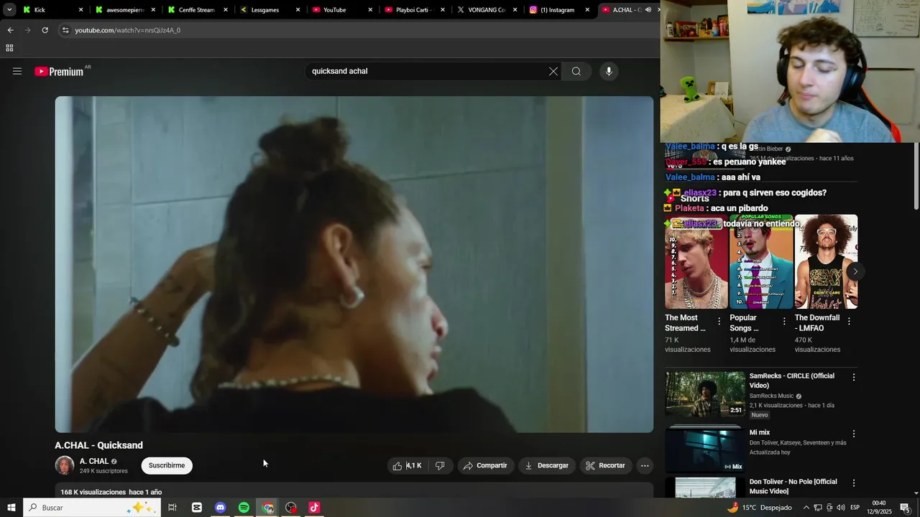Close the Lessgames tab
This screenshot has height=517, width=920.
point(298,10)
